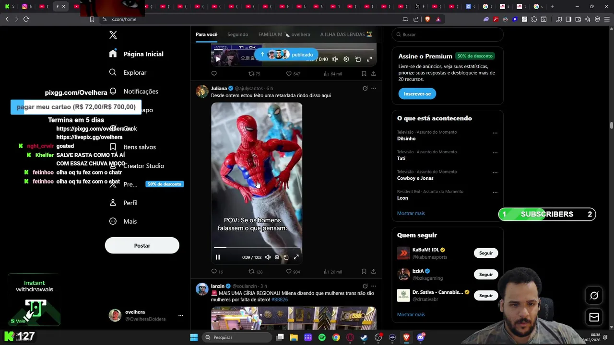Follow KaBuM! IDL
Image resolution: width=614 pixels, height=345 pixels.
point(486,253)
